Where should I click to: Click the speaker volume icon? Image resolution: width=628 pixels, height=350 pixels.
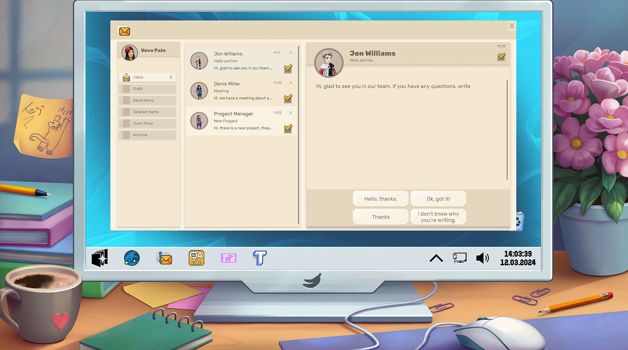point(482,258)
